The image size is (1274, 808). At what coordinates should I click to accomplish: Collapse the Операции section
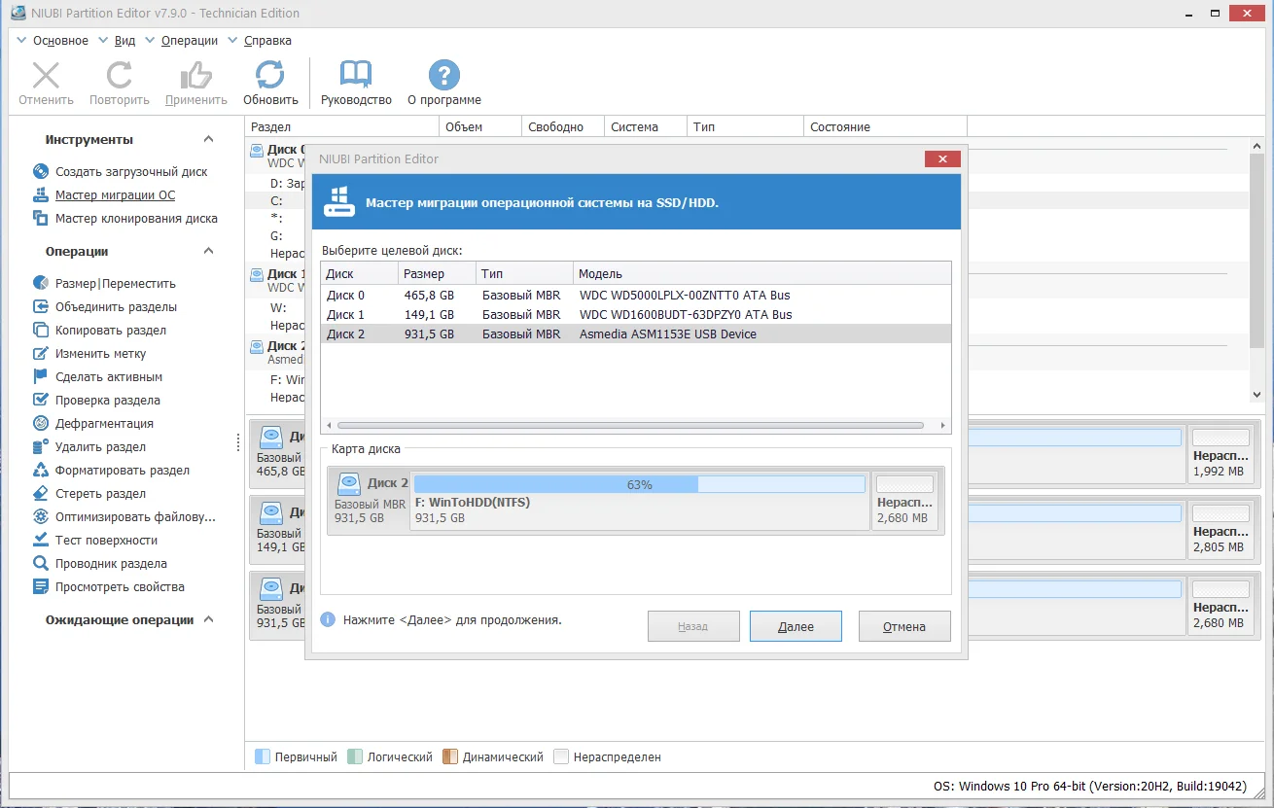(208, 251)
